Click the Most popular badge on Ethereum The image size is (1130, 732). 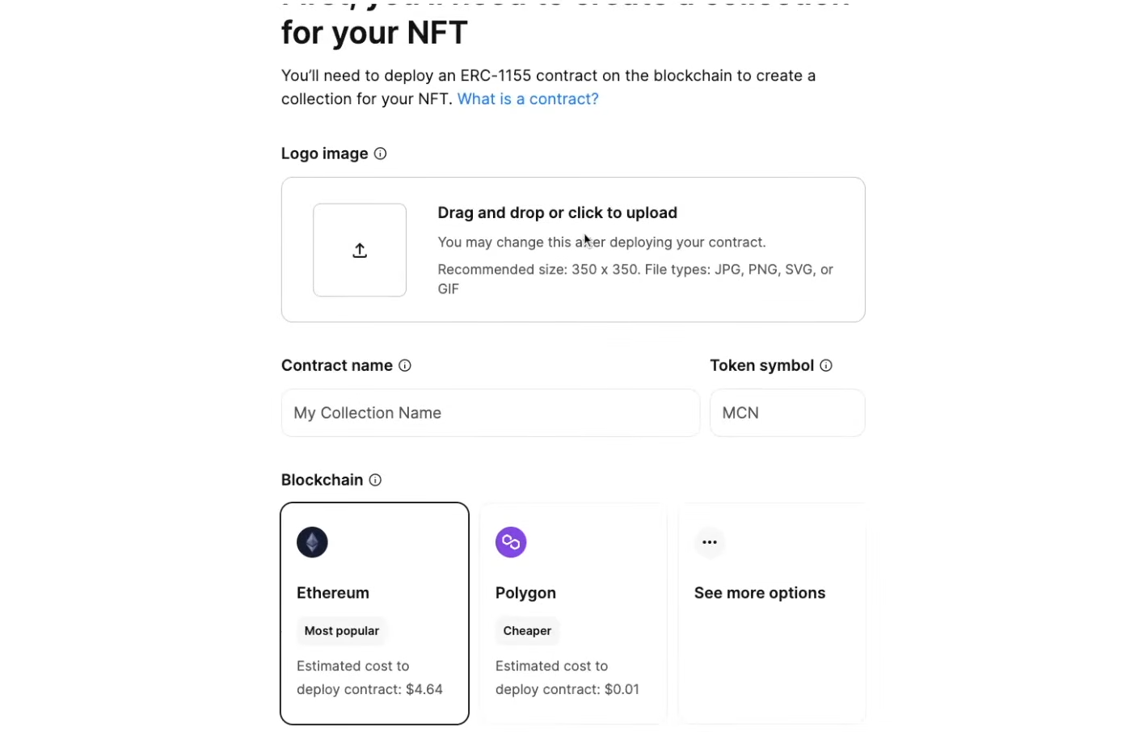tap(342, 631)
